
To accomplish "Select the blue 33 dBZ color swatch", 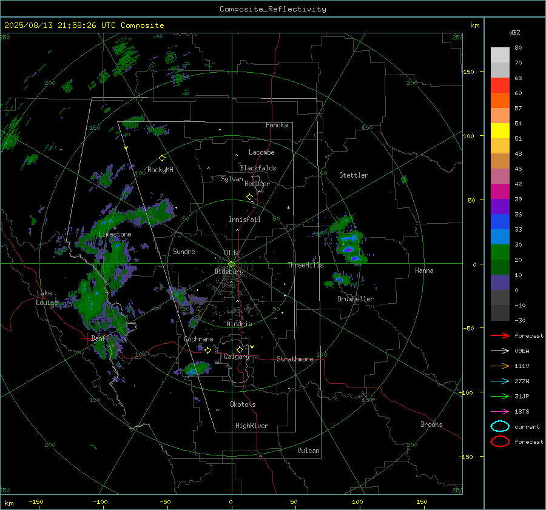I will coord(500,221).
